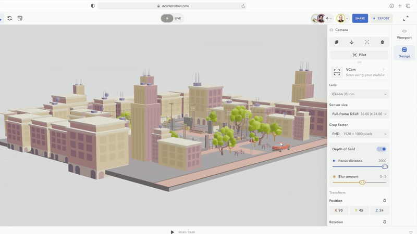This screenshot has height=234, width=417.
Task: Click the duplicate camera icon
Action: pos(336,42)
